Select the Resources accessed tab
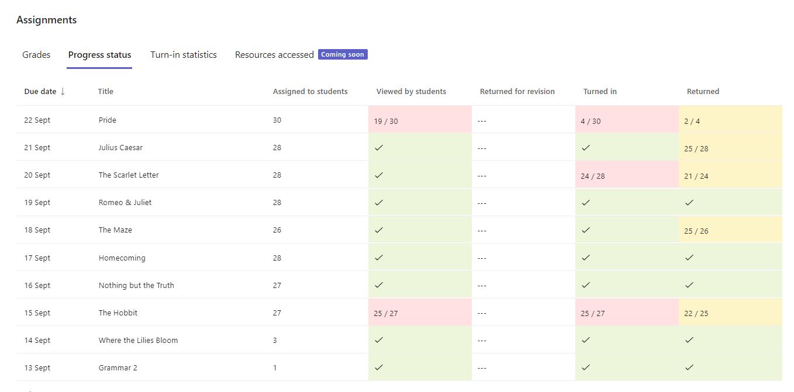The width and height of the screenshot is (794, 392). point(274,55)
